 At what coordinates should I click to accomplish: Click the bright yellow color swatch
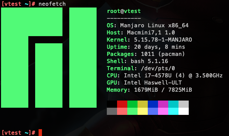point(143,111)
